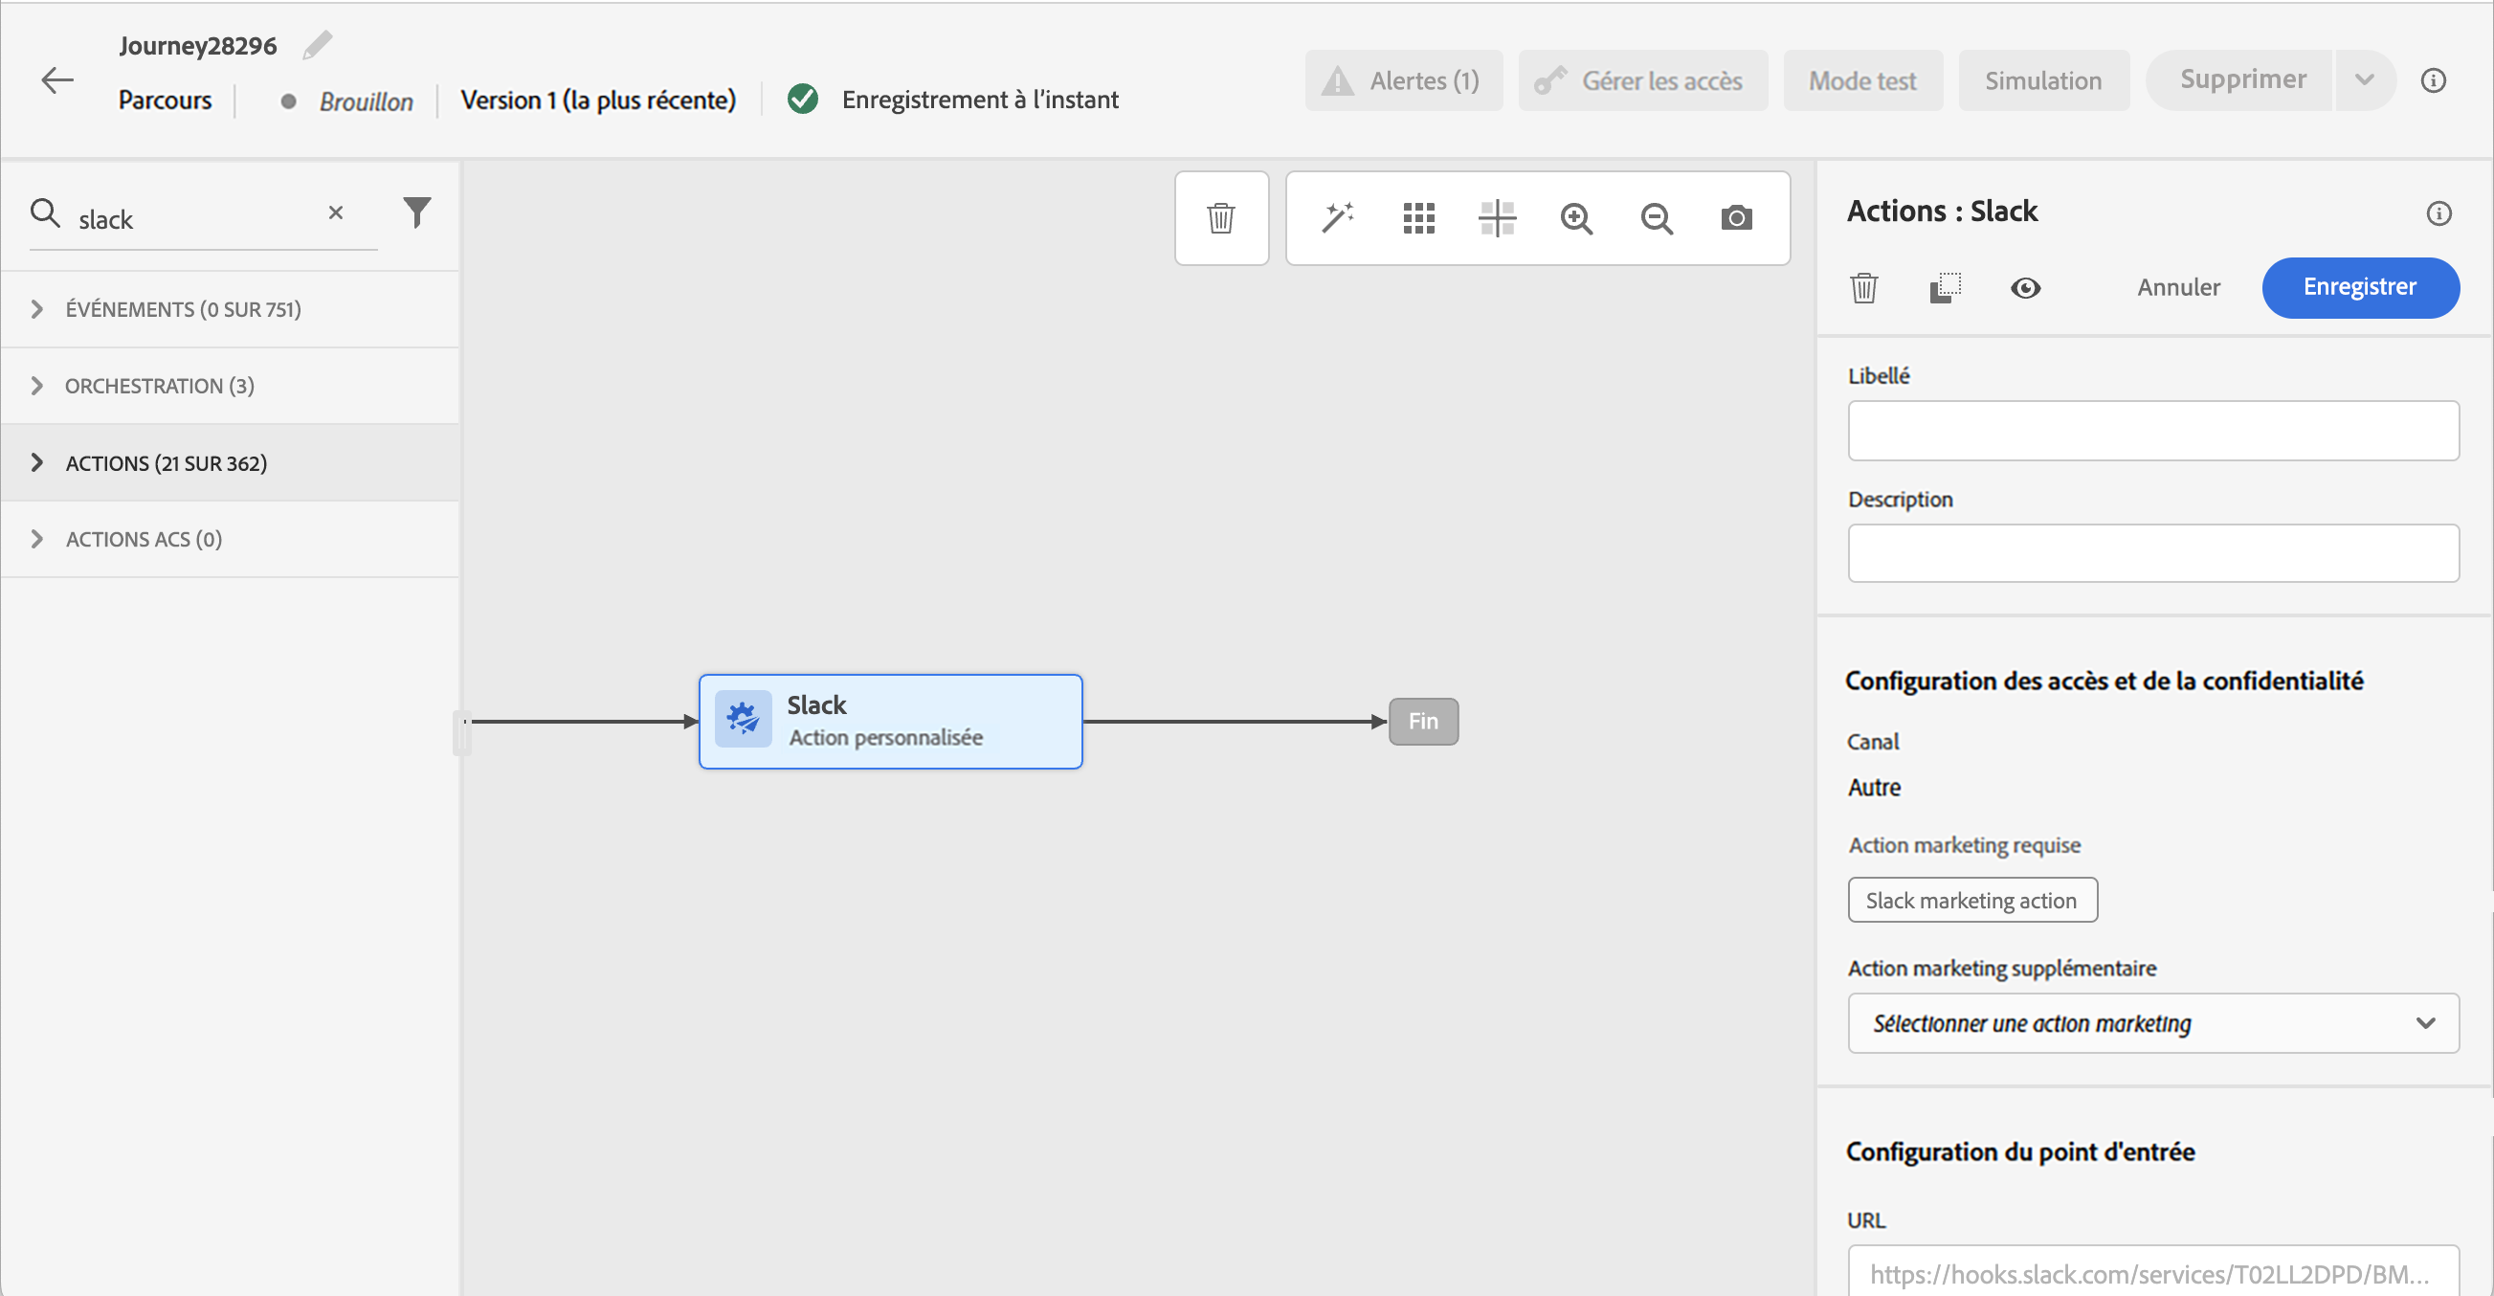2494x1296 pixels.
Task: Click the canvas trash delete icon
Action: coord(1221,218)
